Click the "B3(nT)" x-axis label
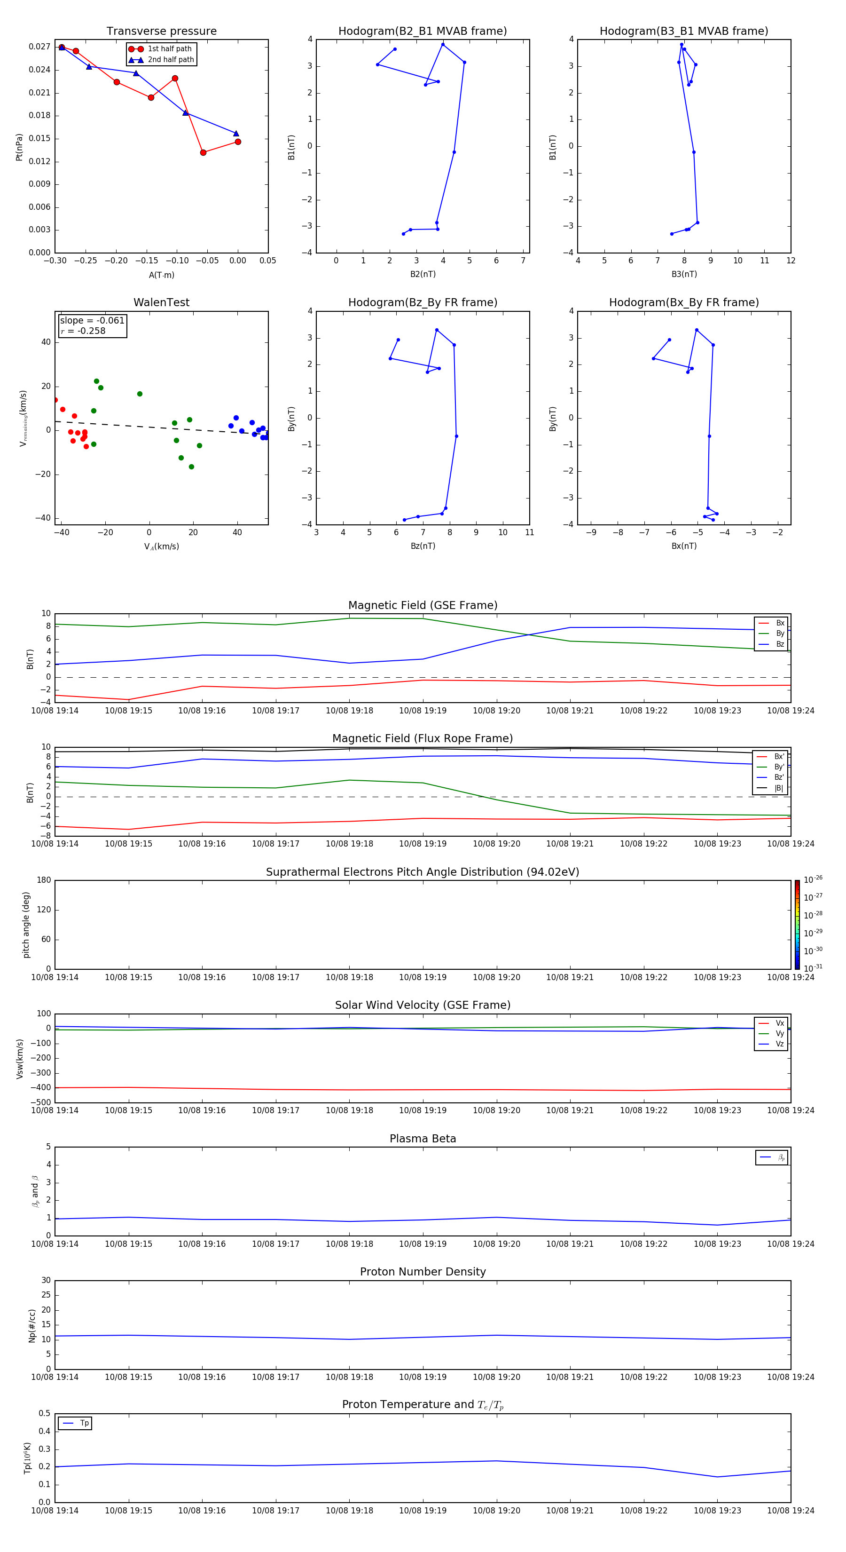The width and height of the screenshot is (846, 1552). click(x=684, y=274)
